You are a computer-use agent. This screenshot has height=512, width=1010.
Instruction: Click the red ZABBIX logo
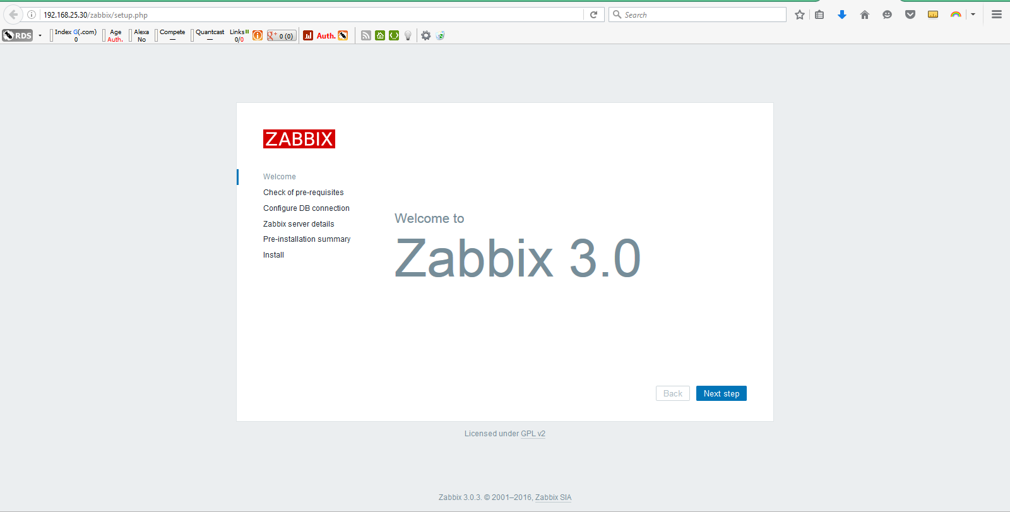(x=299, y=139)
